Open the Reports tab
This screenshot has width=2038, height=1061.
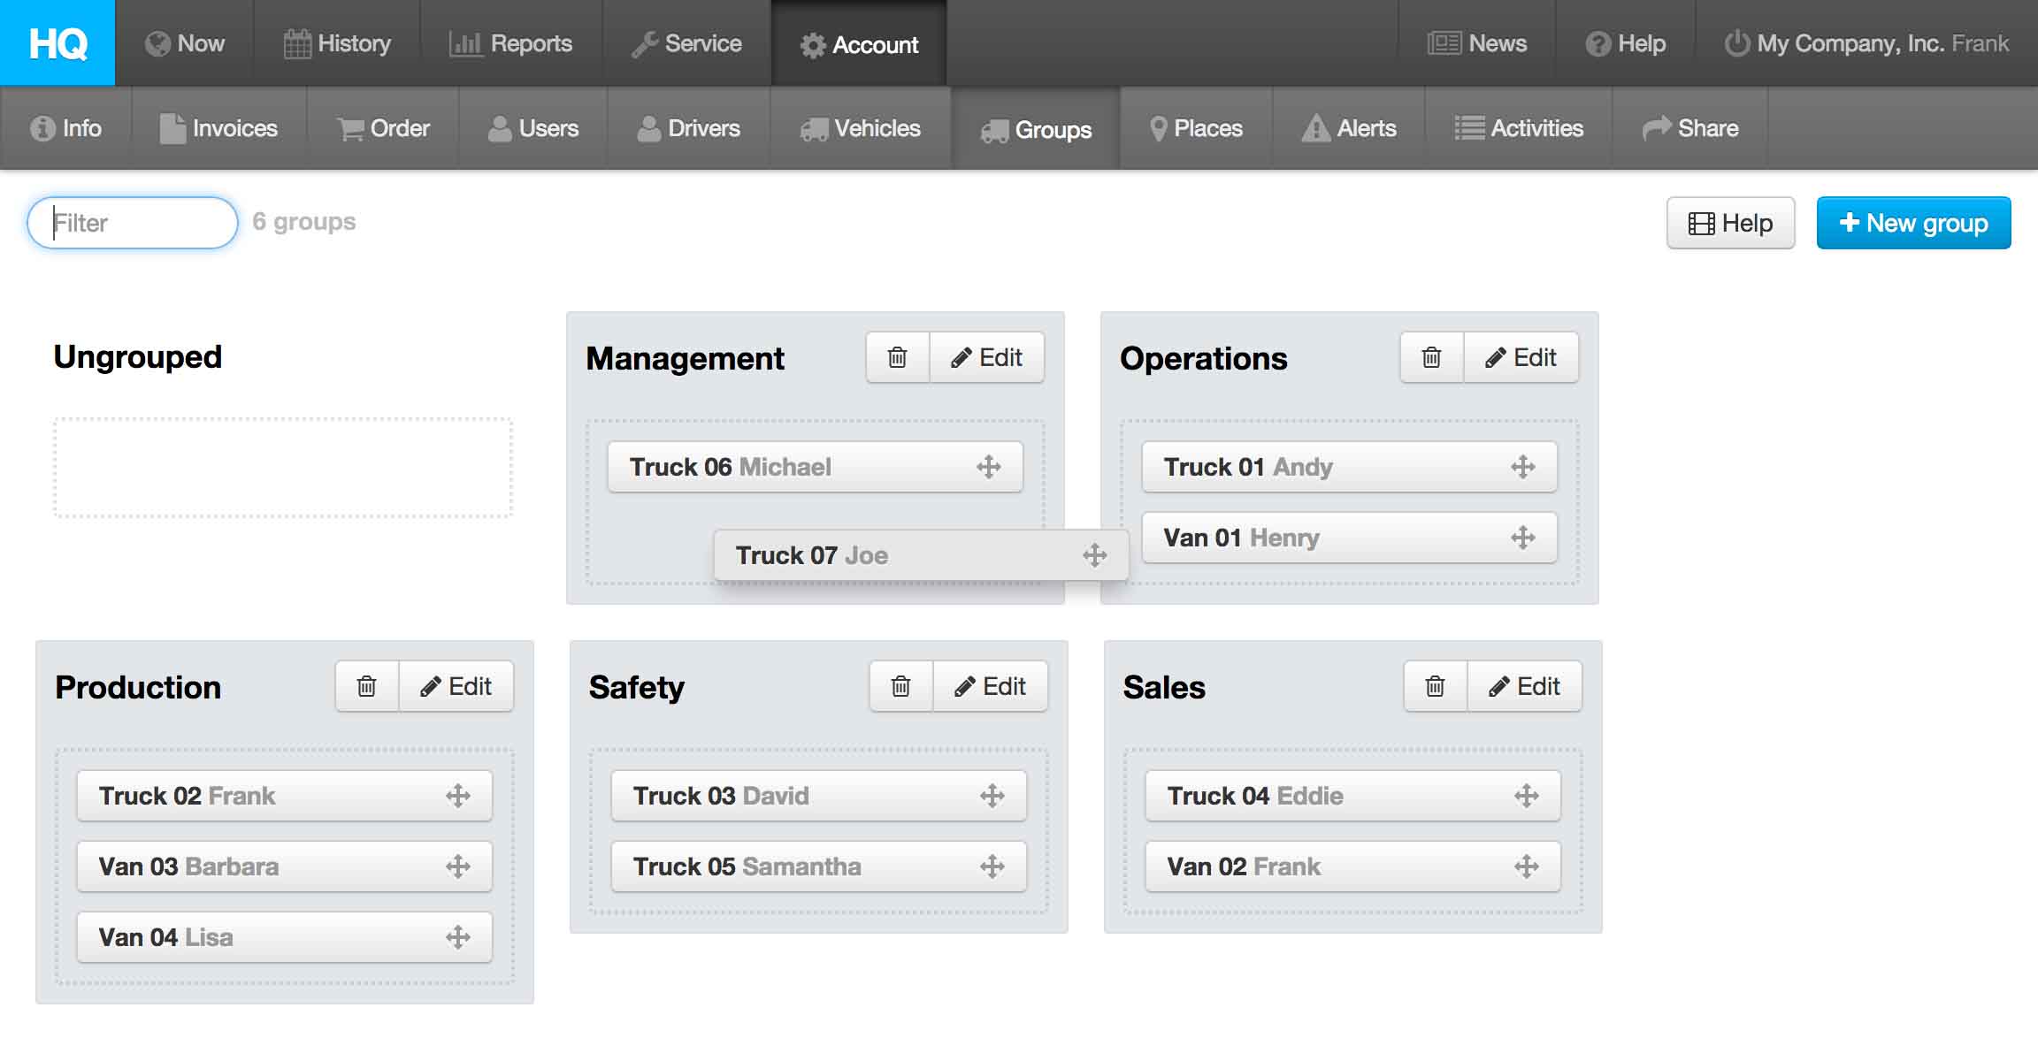(x=511, y=43)
